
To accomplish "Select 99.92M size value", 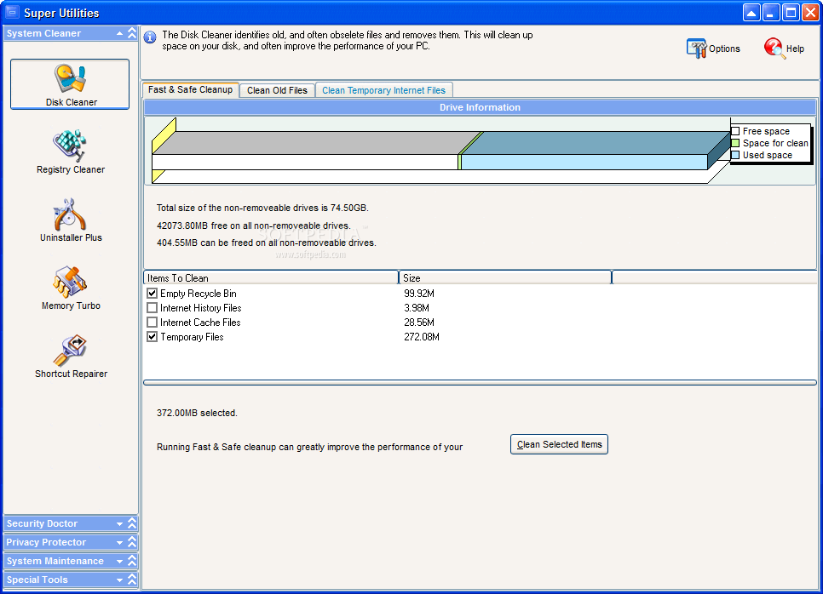I will (x=419, y=293).
